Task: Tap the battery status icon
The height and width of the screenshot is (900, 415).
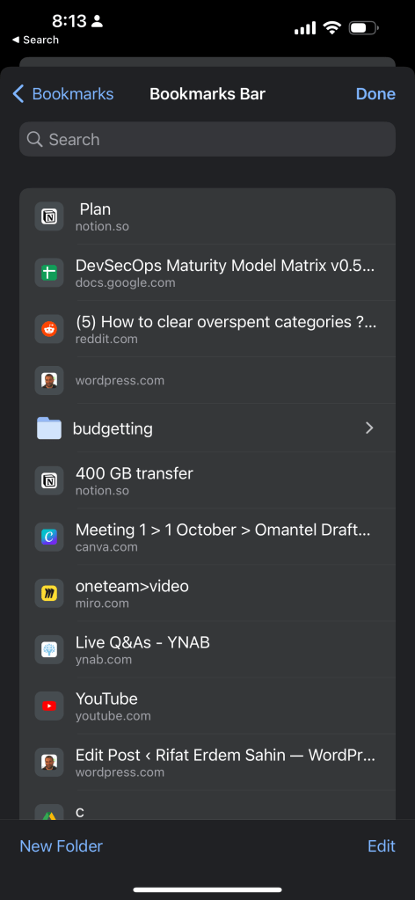Action: coord(364,27)
